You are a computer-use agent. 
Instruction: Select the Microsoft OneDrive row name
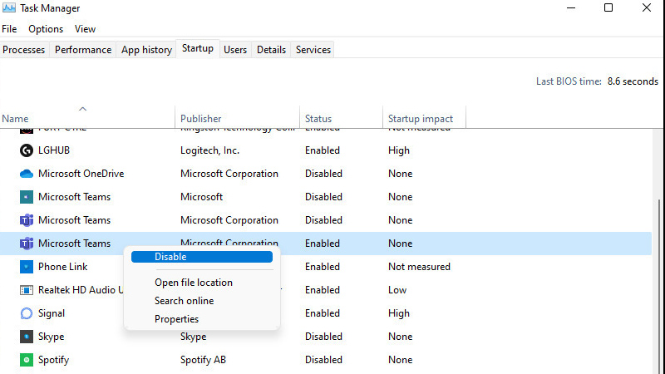pos(81,174)
